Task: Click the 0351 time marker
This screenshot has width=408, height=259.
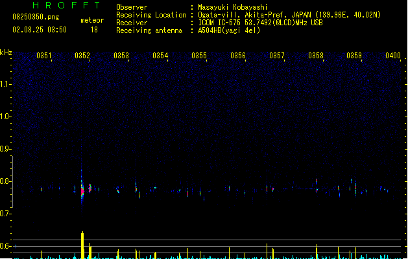Action: click(43, 56)
